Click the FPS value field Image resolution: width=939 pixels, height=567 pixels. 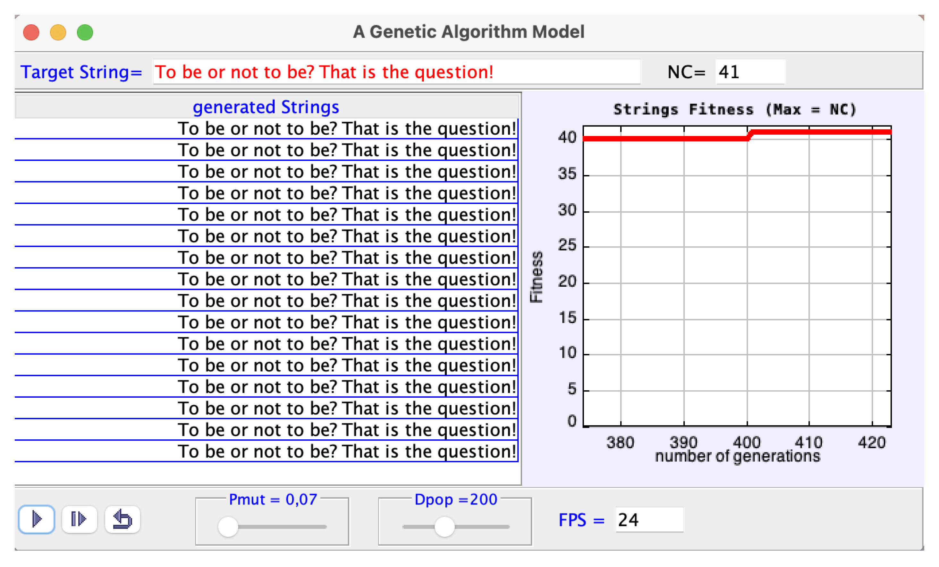649,520
